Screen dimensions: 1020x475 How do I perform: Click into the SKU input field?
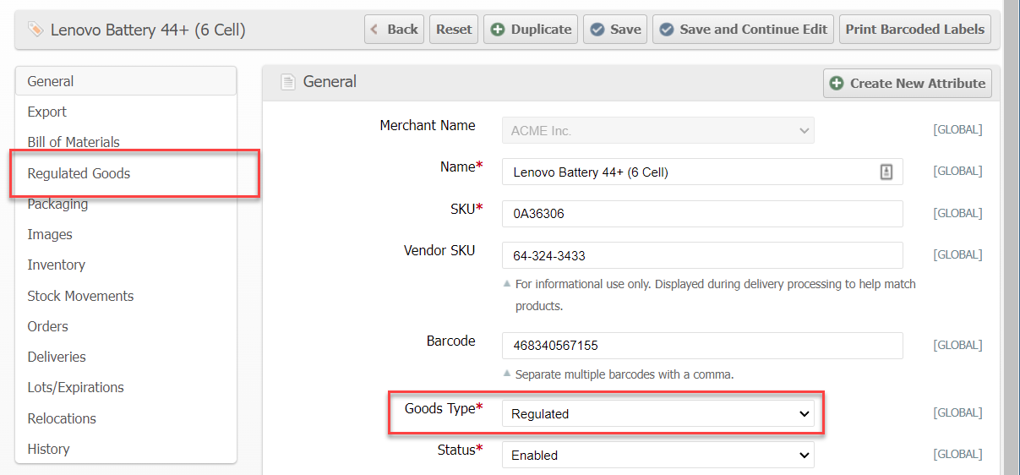701,214
